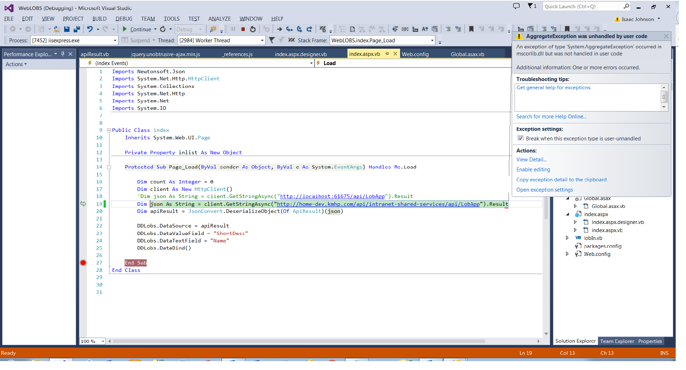This screenshot has width=686, height=370.
Task: Click the feedback speech bubble icon
Action: coord(516,6)
